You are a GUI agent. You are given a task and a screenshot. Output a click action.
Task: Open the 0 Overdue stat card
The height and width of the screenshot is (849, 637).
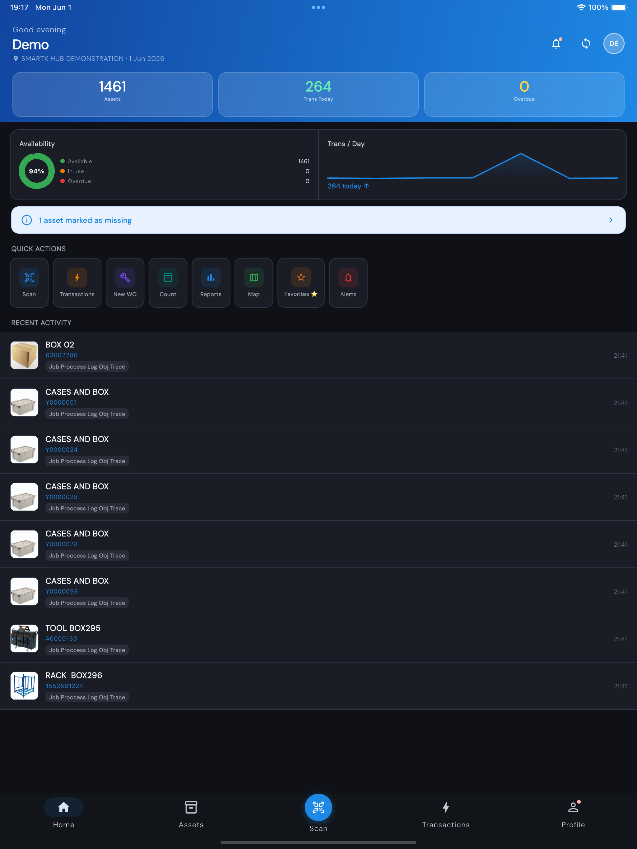524,94
